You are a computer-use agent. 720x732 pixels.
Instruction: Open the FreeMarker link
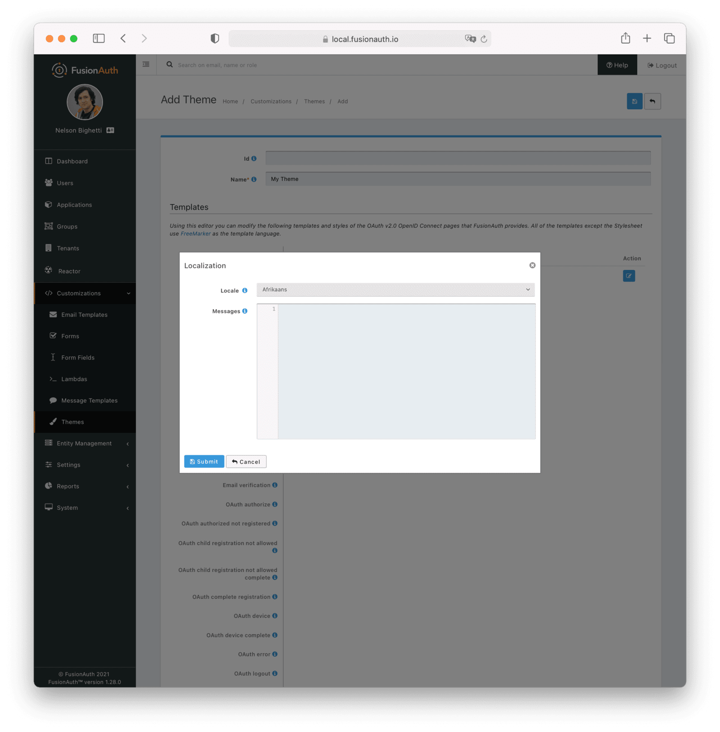pos(195,234)
